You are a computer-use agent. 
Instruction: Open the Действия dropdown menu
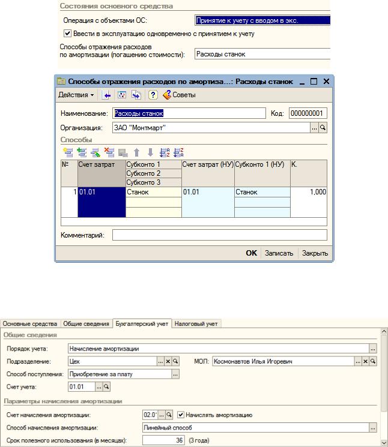[76, 95]
